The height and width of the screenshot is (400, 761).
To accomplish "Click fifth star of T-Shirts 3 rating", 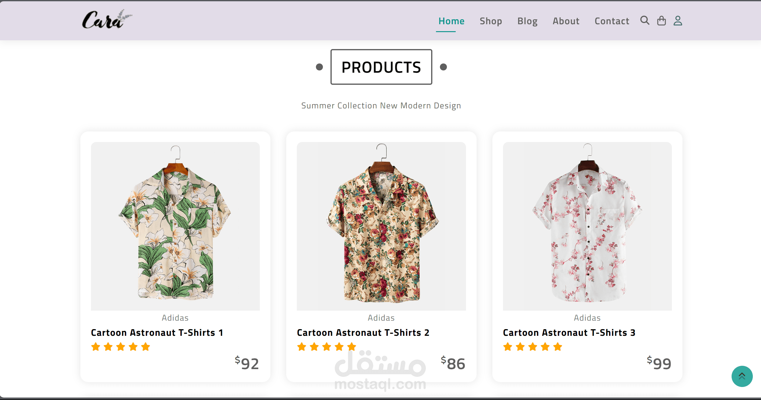I will click(557, 347).
